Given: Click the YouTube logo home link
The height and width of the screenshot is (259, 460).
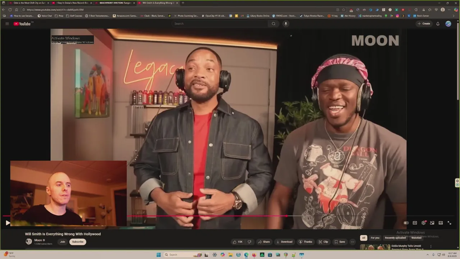Looking at the screenshot, I should [22, 24].
